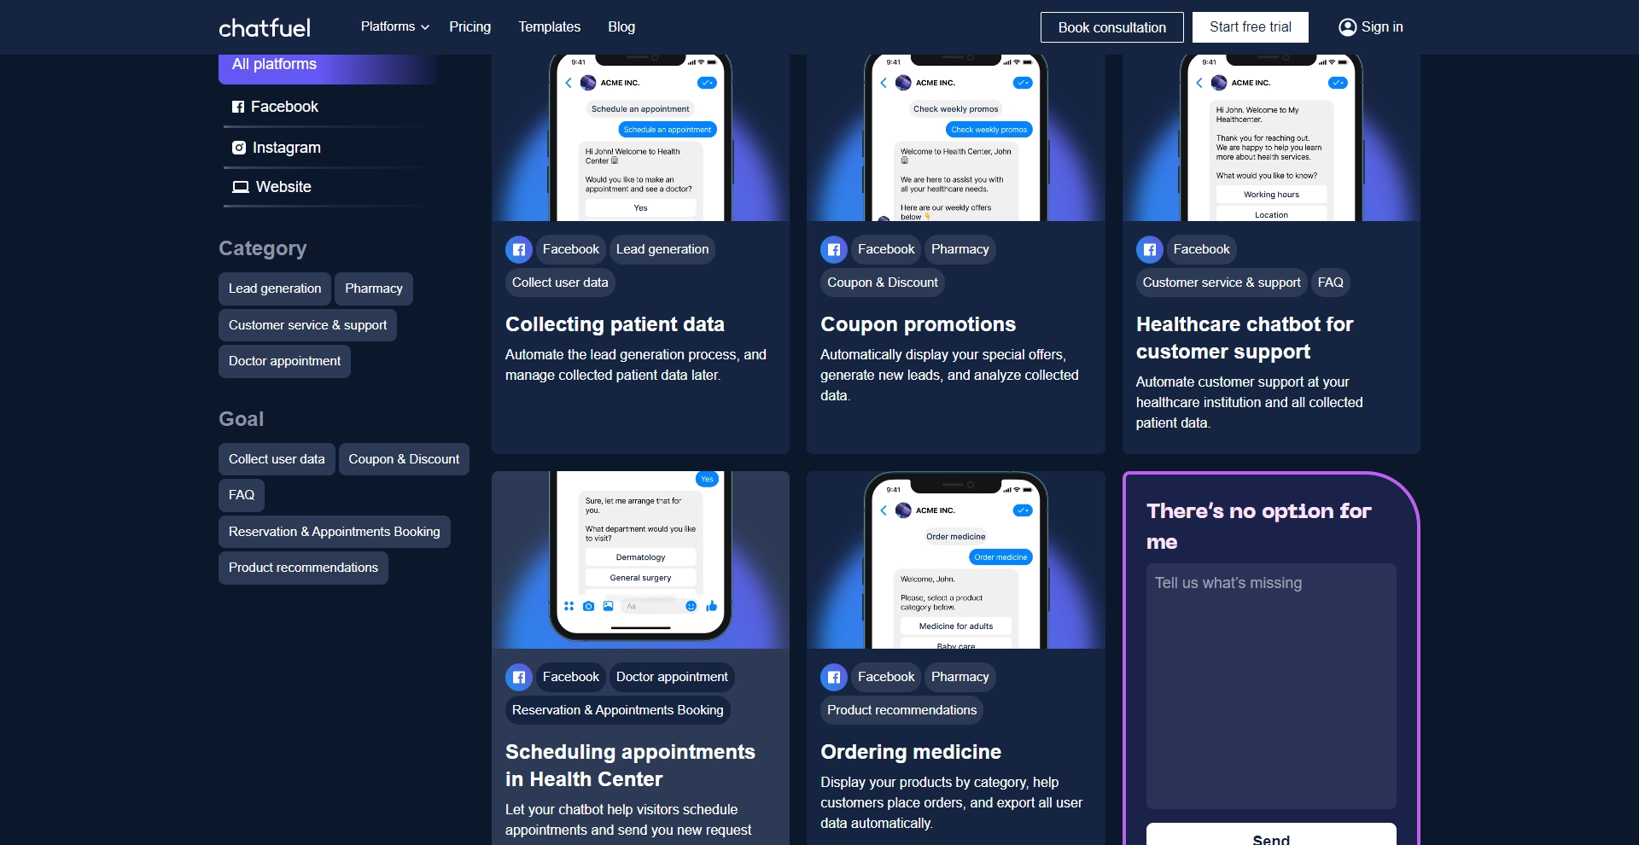Screen dimensions: 1639x845
Task: Select the Pharmacy category filter in sidebar
Action: tap(373, 288)
